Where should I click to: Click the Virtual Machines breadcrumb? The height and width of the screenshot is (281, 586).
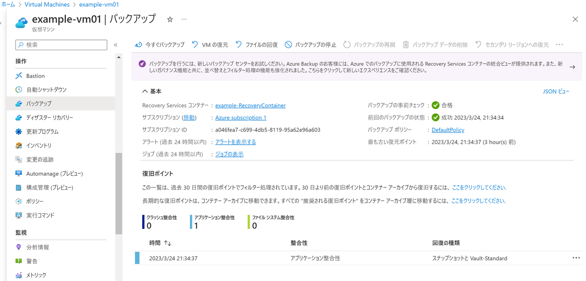coord(46,4)
